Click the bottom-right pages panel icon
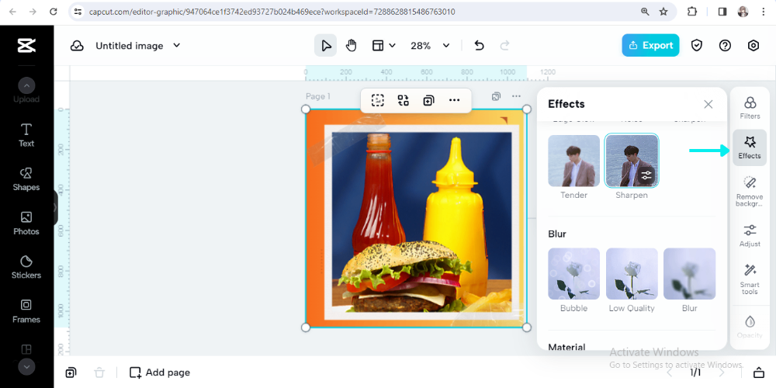Viewport: 776px width, 388px height. tap(758, 372)
